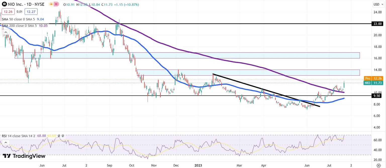Select the 1D timeframe label
The width and height of the screenshot is (386, 168).
[x=28, y=4]
